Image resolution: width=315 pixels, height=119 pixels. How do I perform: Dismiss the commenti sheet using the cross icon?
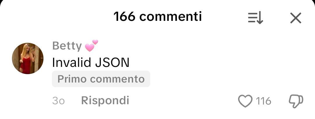[296, 18]
